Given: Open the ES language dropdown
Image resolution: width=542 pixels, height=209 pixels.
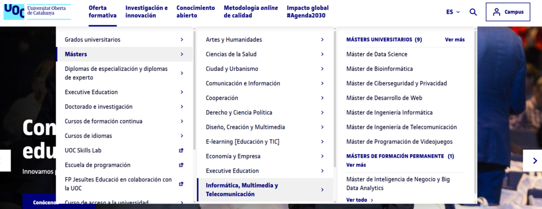Looking at the screenshot, I should pos(453,12).
